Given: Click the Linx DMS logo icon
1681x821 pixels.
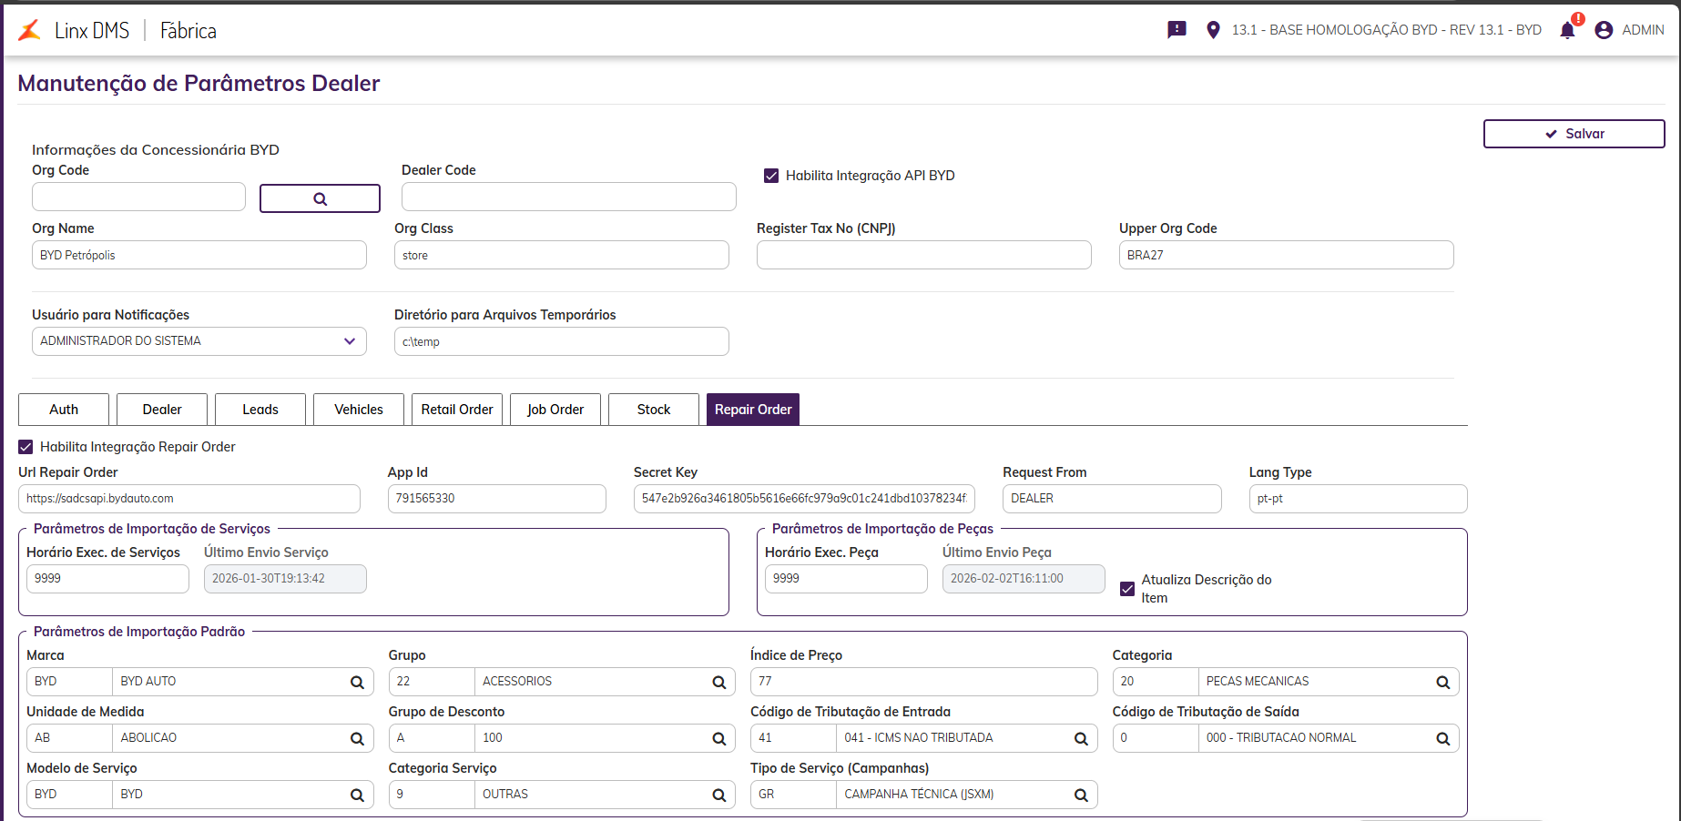Looking at the screenshot, I should (30, 30).
